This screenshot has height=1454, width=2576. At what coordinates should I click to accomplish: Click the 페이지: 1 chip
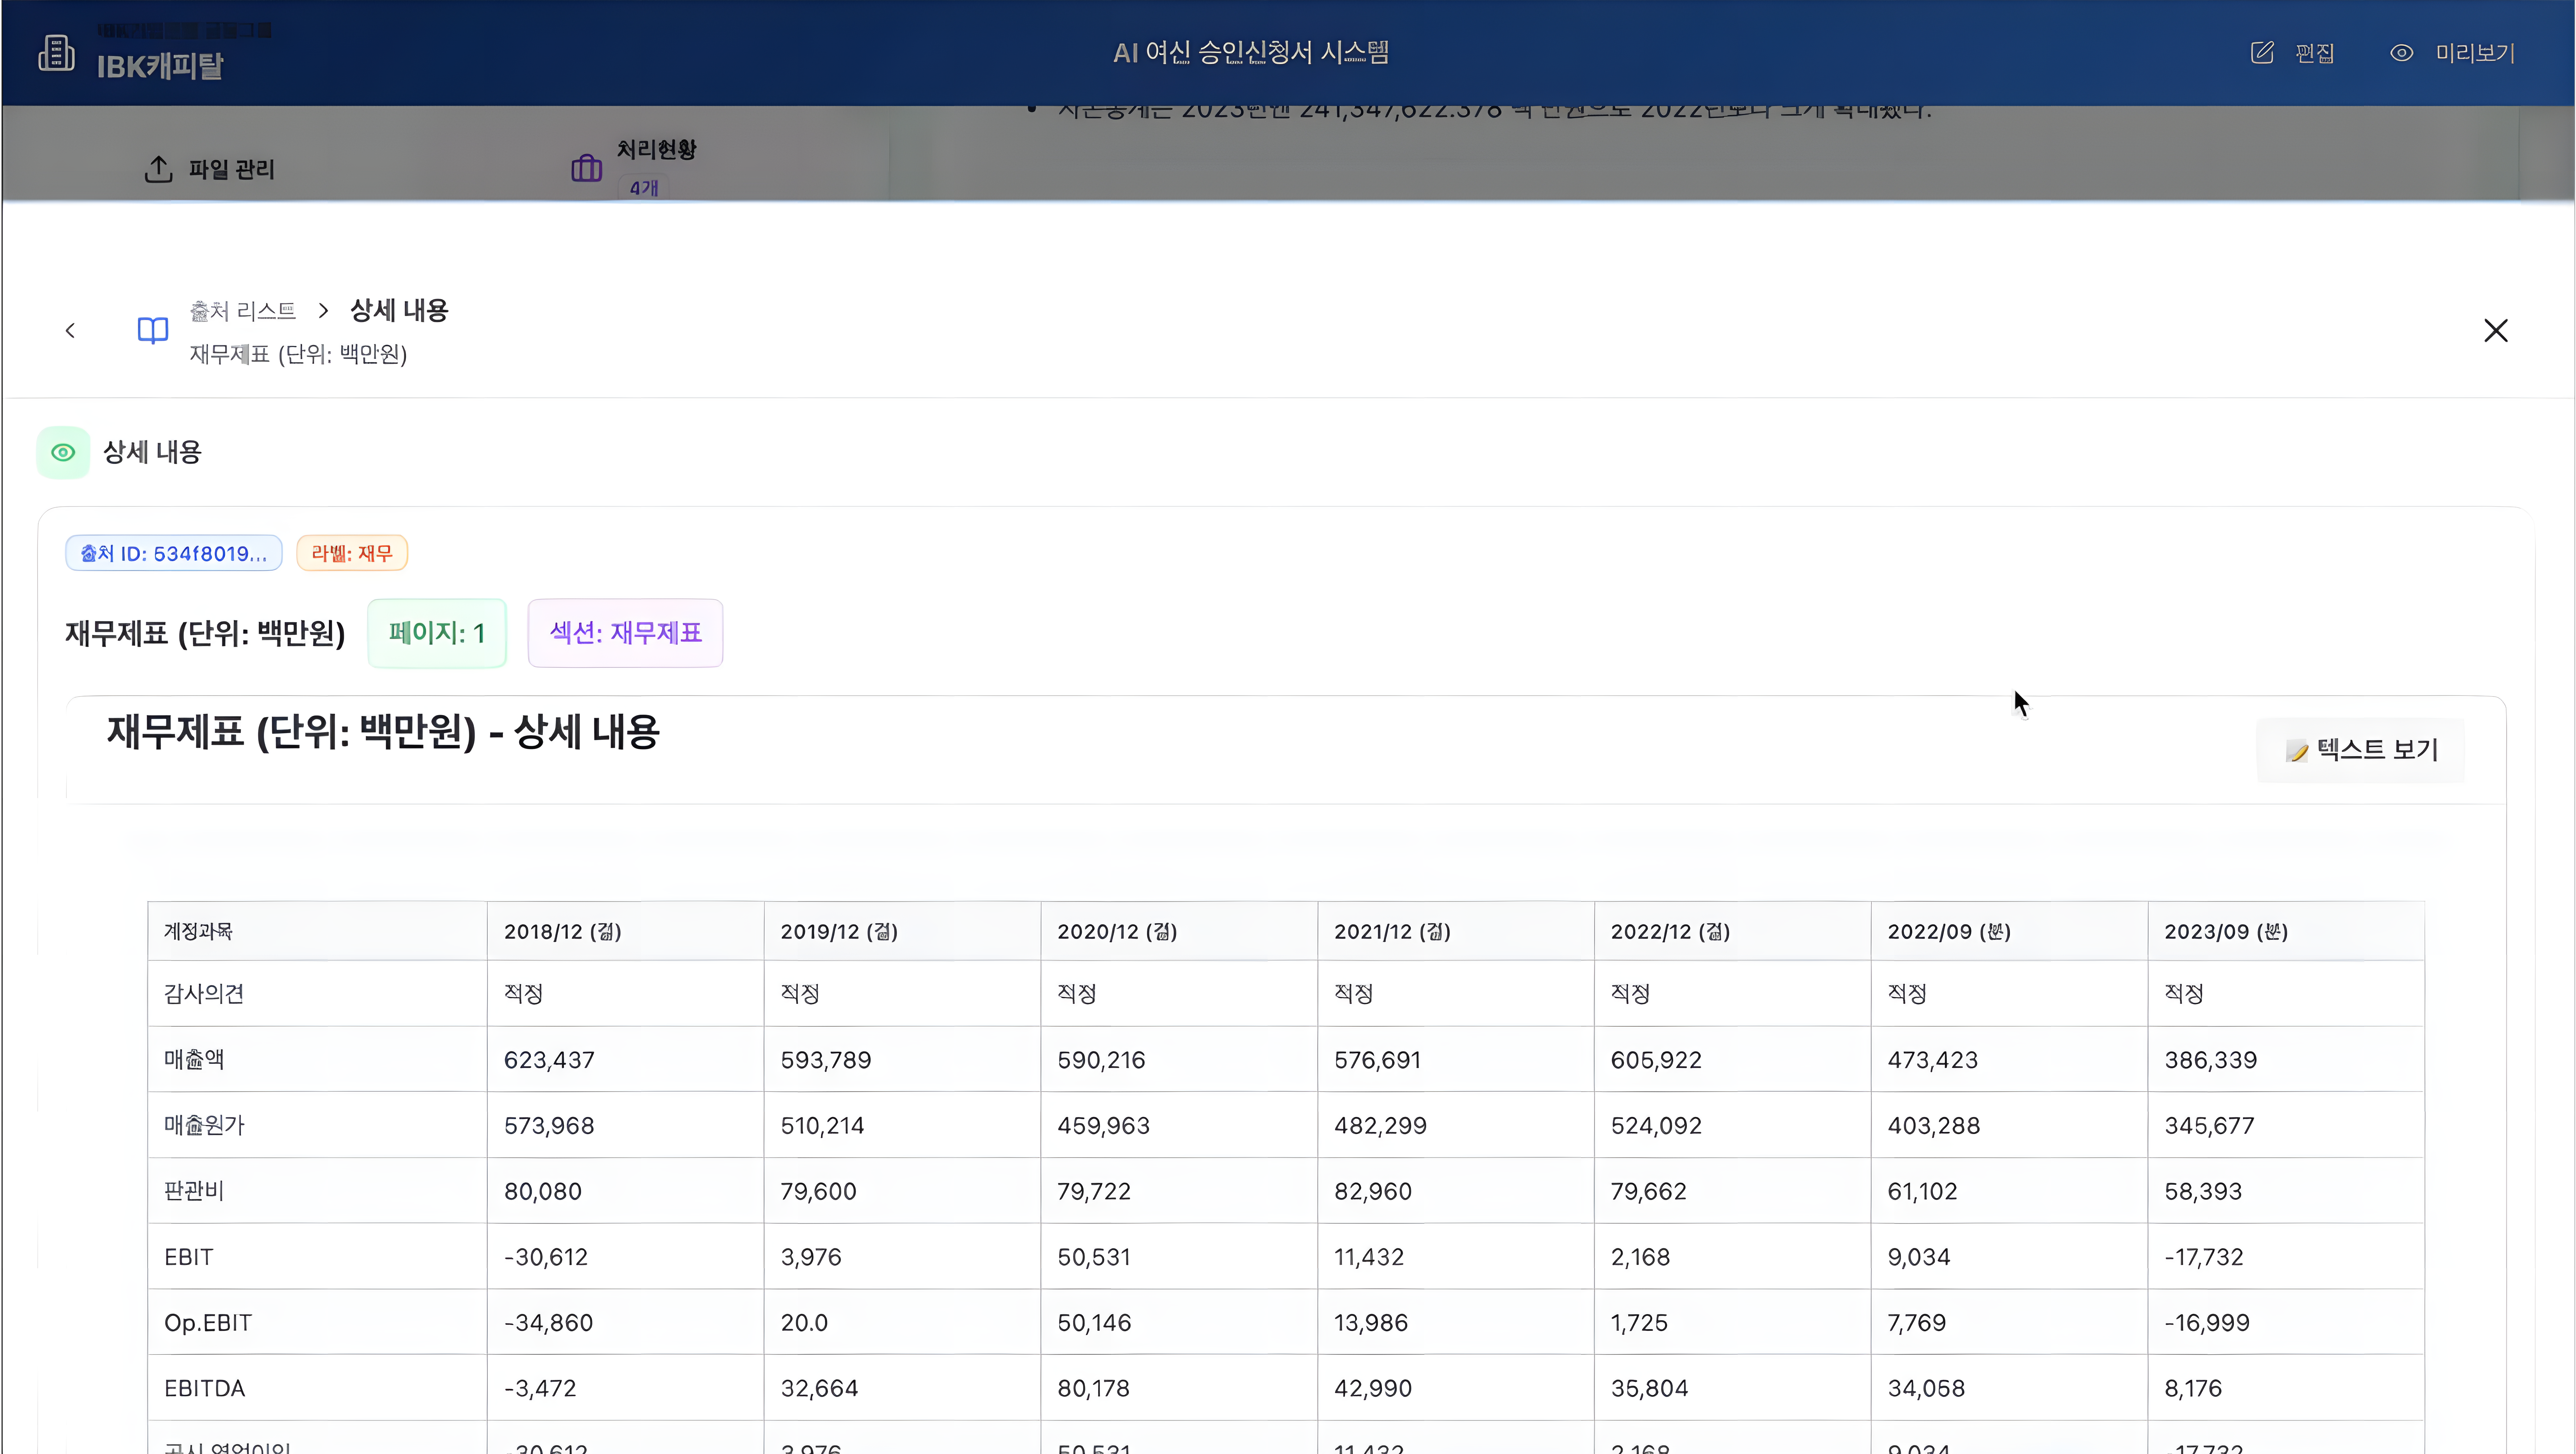437,632
